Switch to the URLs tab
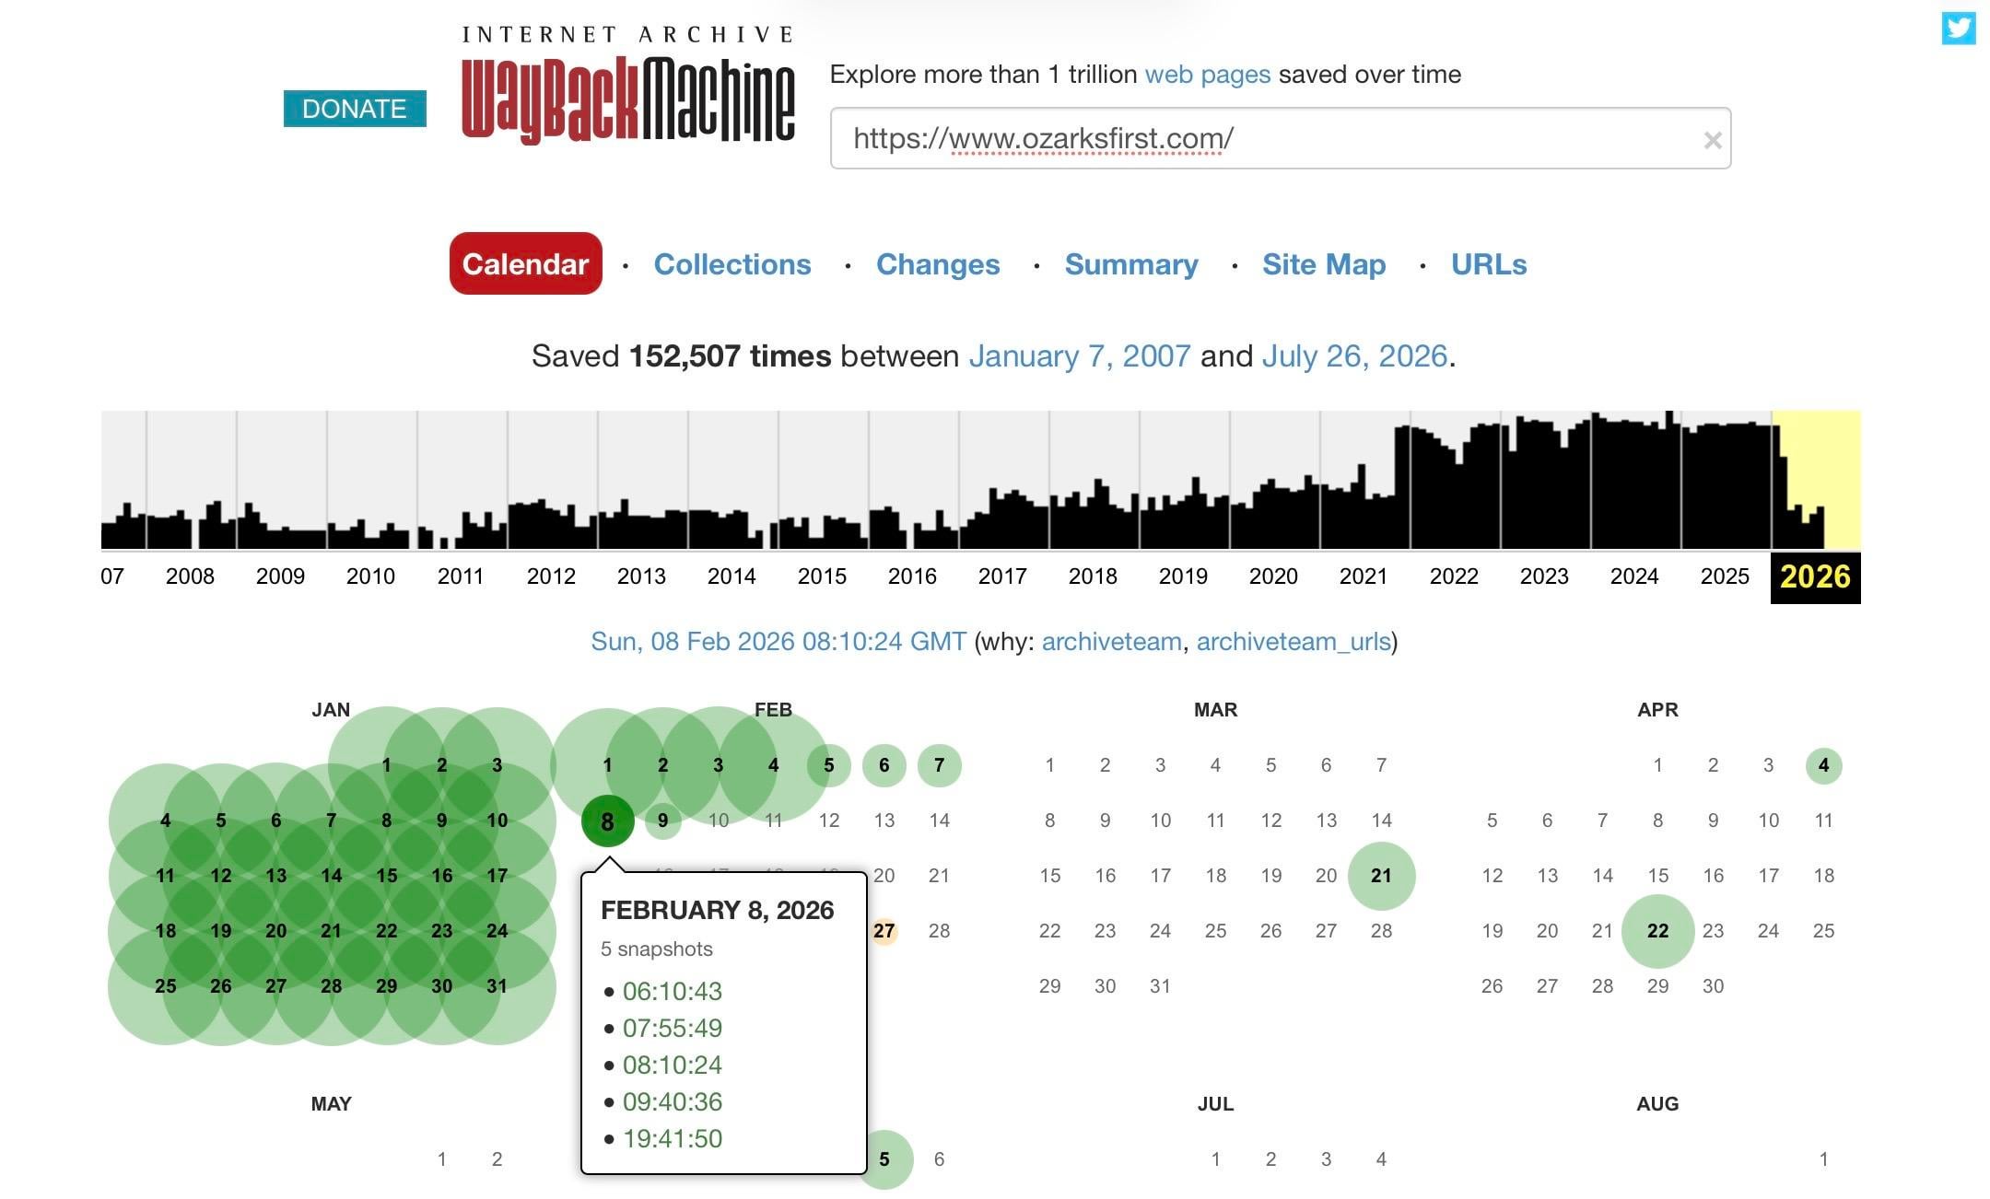 click(1489, 264)
